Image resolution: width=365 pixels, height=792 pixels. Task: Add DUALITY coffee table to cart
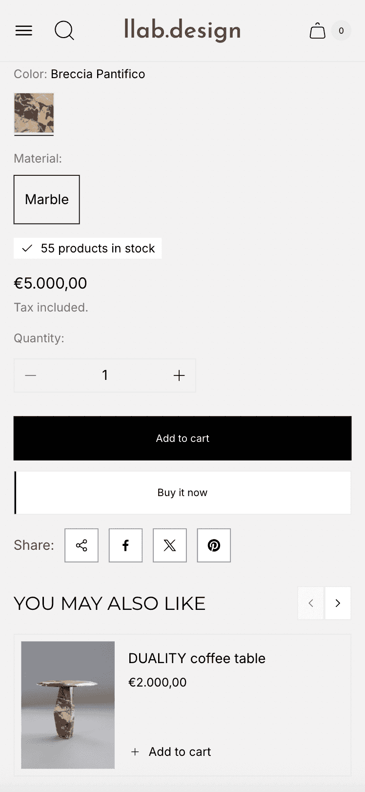pos(171,752)
